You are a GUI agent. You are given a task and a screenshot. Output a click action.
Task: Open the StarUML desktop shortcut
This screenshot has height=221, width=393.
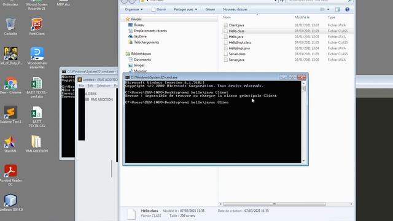pyautogui.click(x=10, y=144)
